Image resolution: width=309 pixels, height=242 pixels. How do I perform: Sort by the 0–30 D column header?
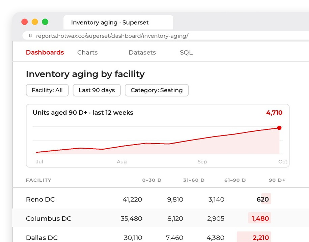pos(152,180)
